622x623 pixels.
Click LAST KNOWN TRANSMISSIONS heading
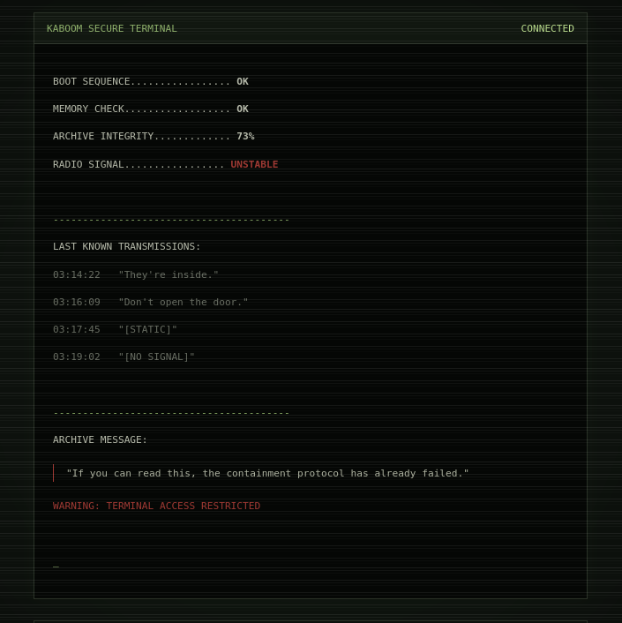(127, 246)
